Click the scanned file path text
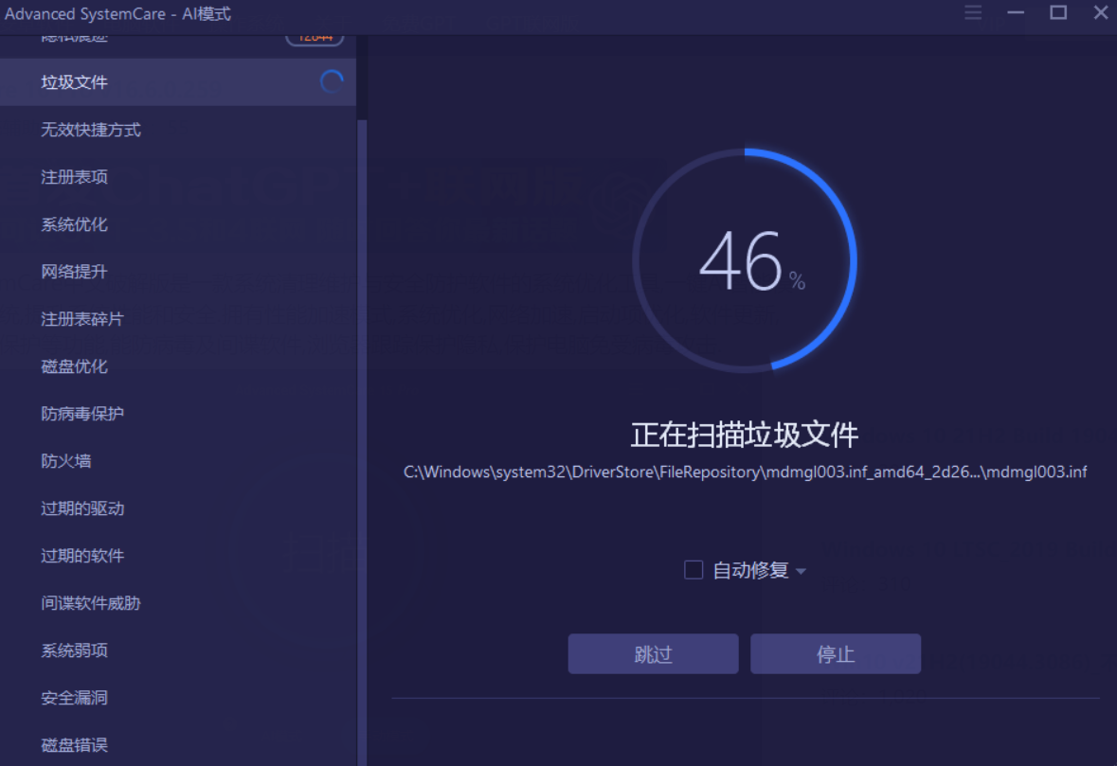 coord(746,472)
